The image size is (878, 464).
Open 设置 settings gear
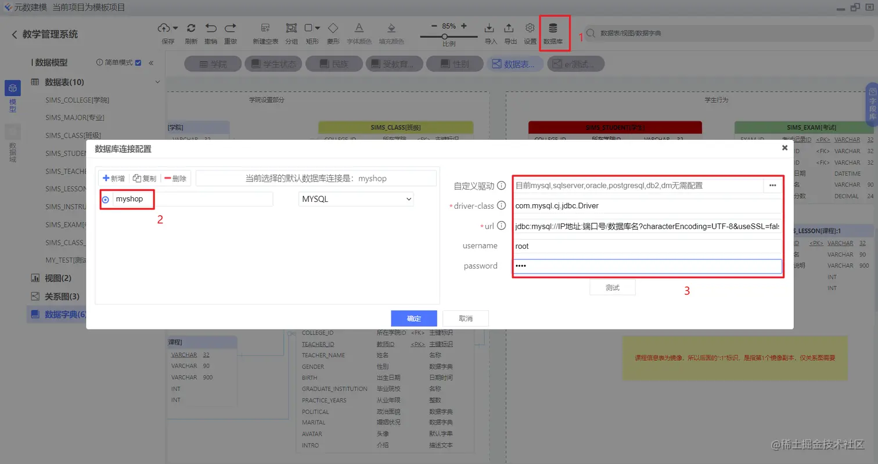530,28
